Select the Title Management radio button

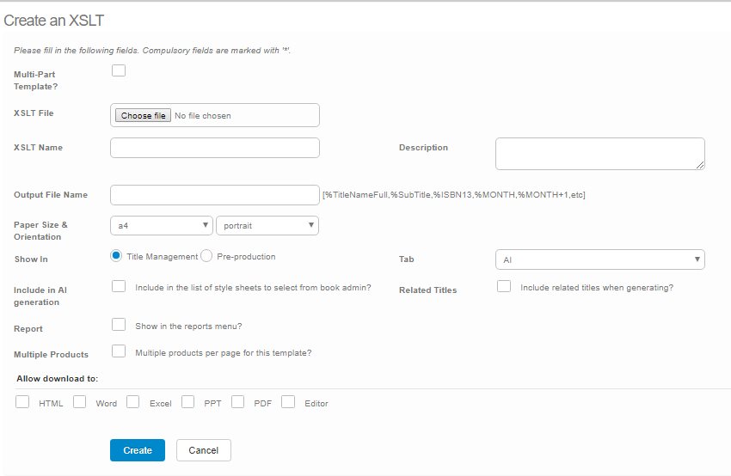pyautogui.click(x=117, y=256)
